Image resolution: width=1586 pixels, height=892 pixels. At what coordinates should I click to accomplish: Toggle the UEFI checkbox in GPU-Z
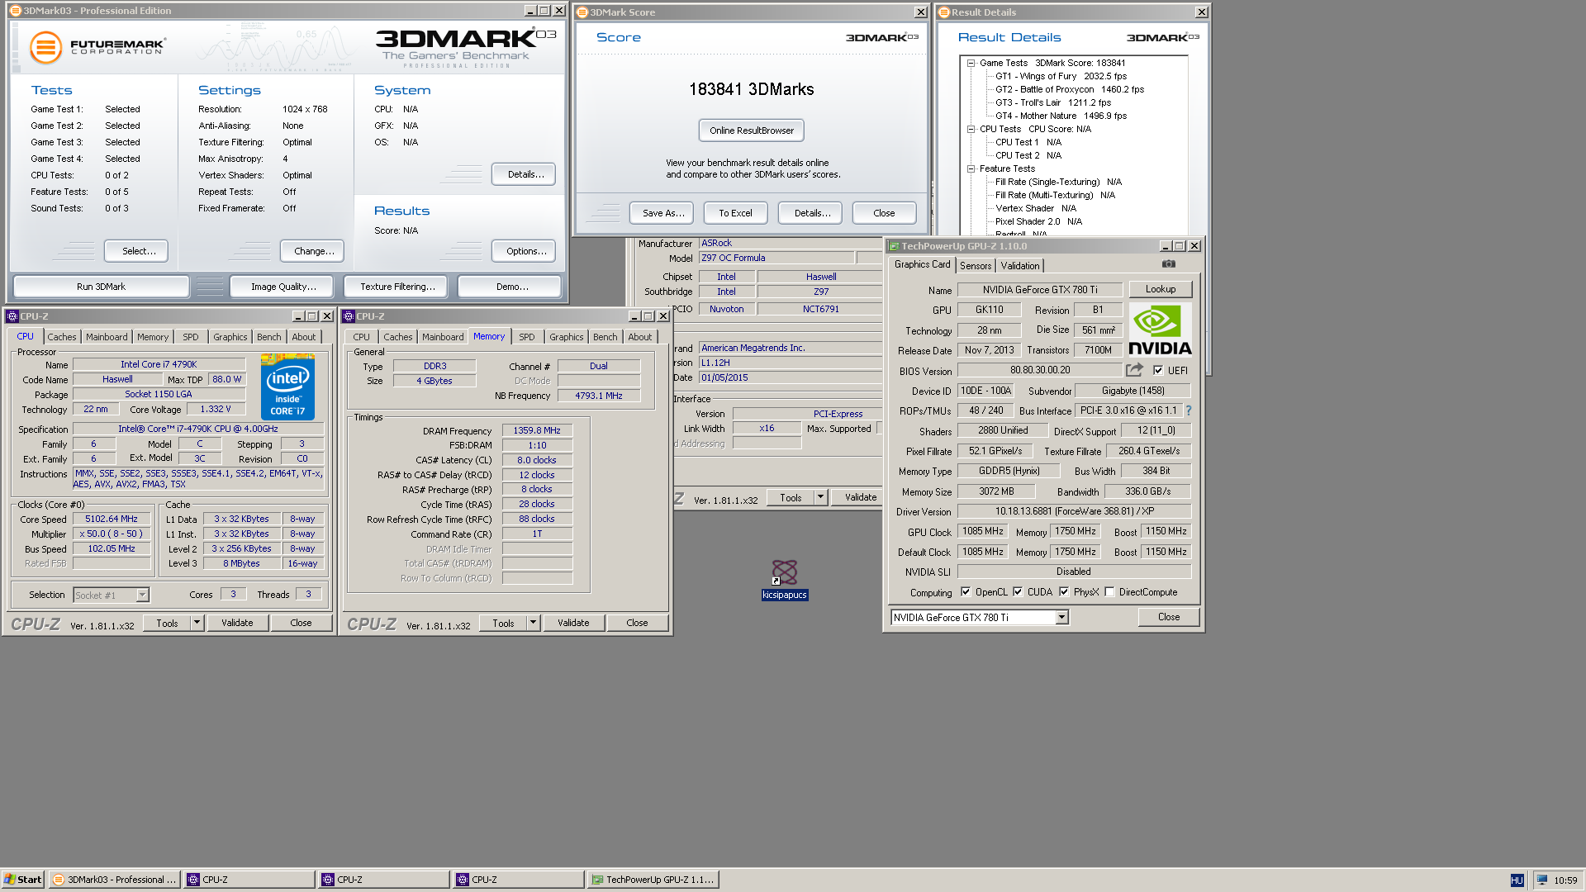point(1158,371)
